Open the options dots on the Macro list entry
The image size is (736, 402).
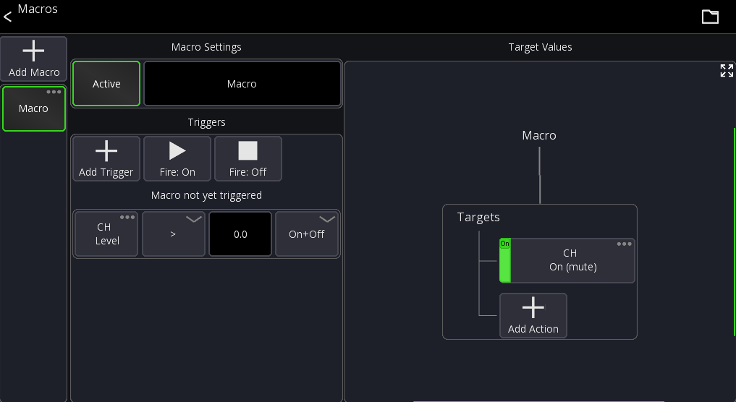pos(54,92)
